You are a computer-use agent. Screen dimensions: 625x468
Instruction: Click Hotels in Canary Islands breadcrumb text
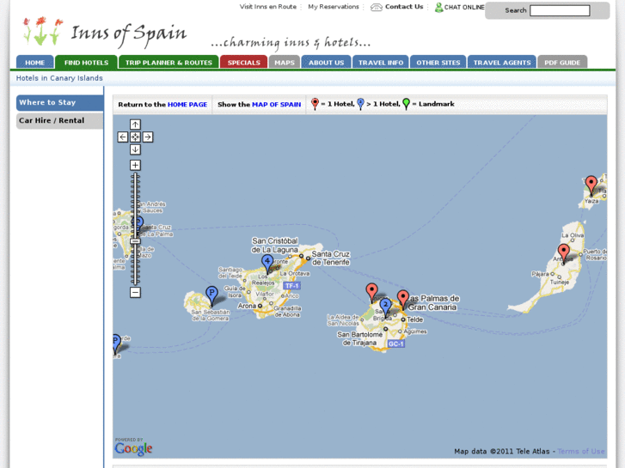click(59, 78)
